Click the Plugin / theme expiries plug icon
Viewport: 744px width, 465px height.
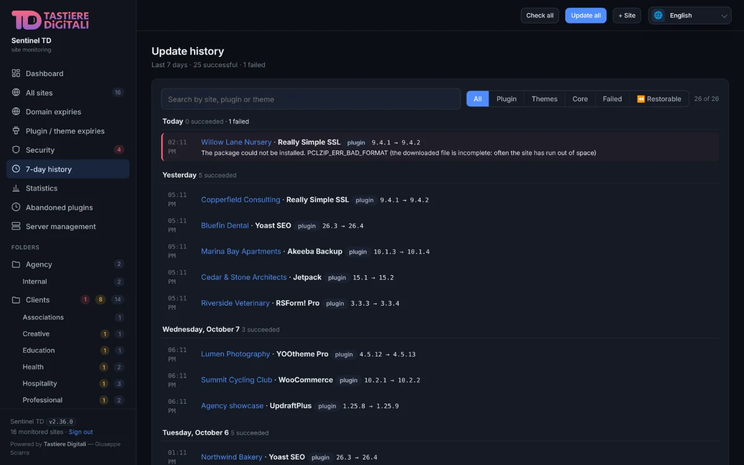(x=16, y=131)
